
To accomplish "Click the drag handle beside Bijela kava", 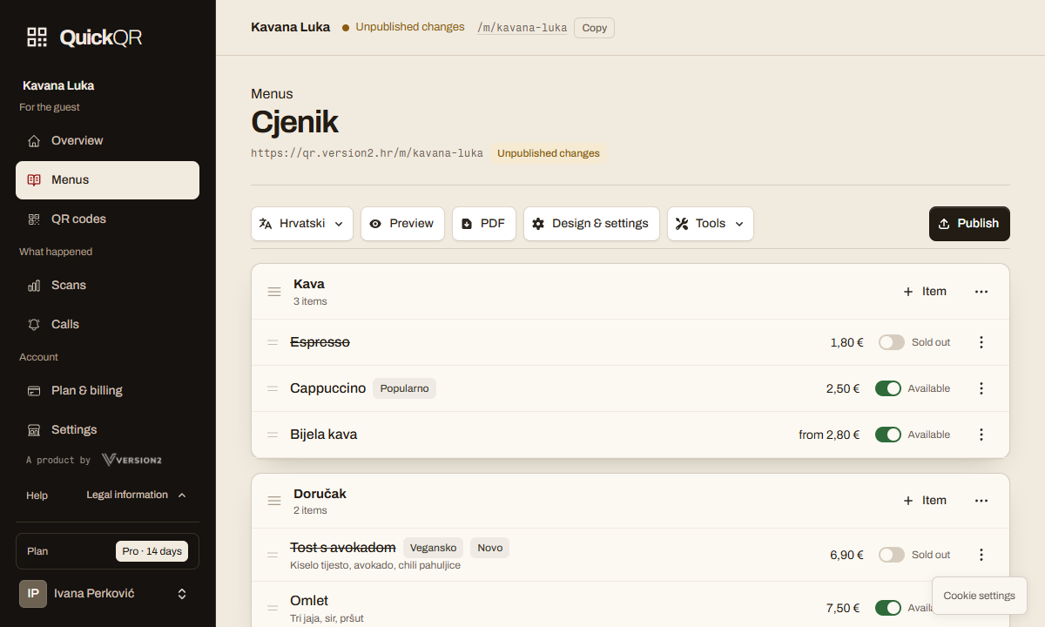I will click(x=273, y=435).
